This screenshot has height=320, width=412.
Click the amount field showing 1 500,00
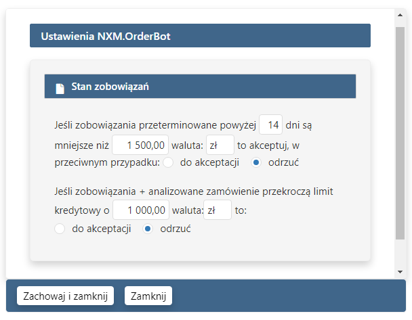click(140, 144)
